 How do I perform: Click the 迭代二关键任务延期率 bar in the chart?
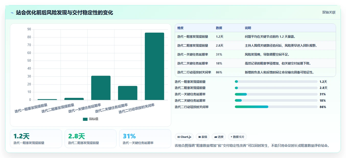pos(128,93)
